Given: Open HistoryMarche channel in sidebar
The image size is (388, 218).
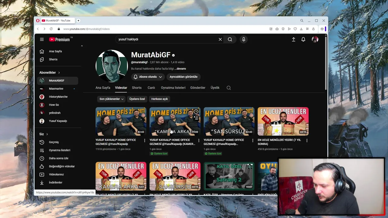Looking at the screenshot, I should click(58, 97).
